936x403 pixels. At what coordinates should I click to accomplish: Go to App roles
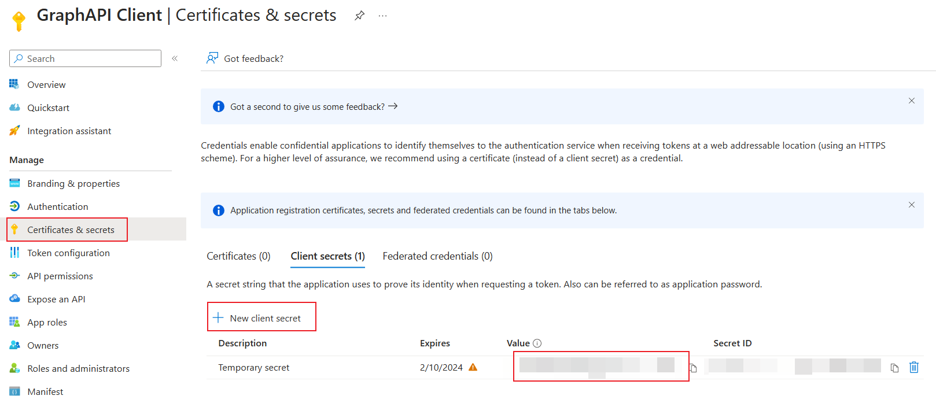pos(47,322)
